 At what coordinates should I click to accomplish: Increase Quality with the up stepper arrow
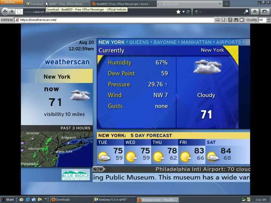click(x=268, y=19)
